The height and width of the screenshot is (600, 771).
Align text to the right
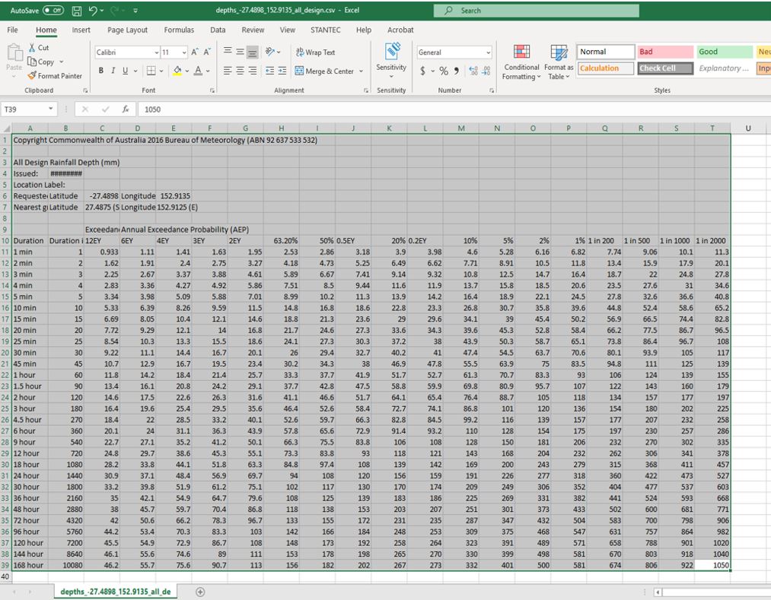pos(252,71)
